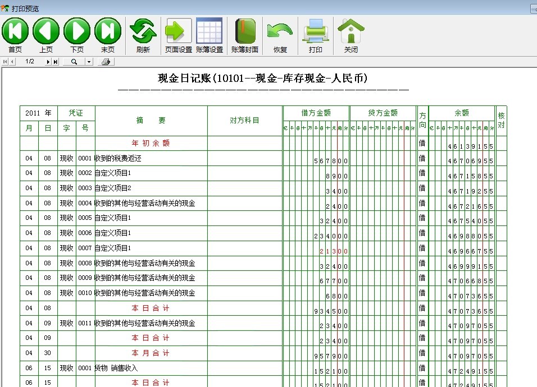Click the 摘要 column header
Image resolution: width=537 pixels, height=387 pixels.
coord(151,121)
